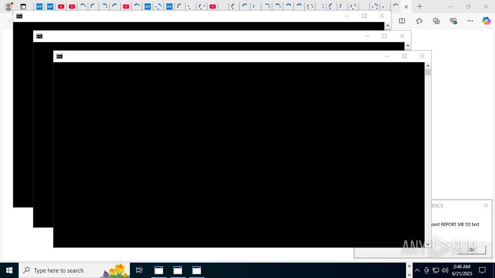Open Edge Settings and more menu
Screen dimensions: 495x278
pyautogui.click(x=470, y=21)
